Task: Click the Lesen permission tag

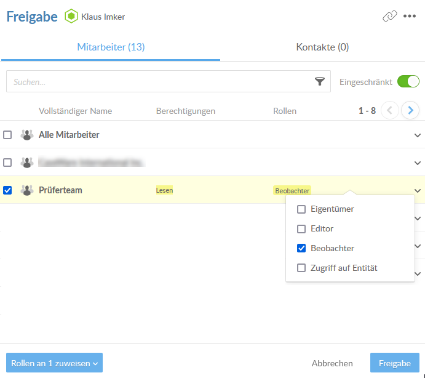Action: point(164,190)
